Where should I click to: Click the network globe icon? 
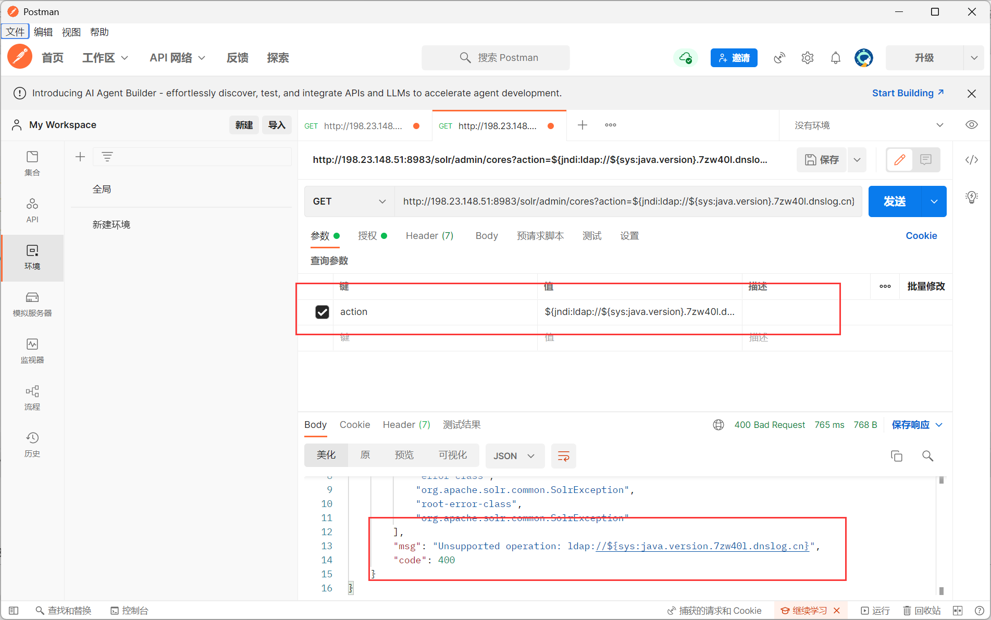719,425
